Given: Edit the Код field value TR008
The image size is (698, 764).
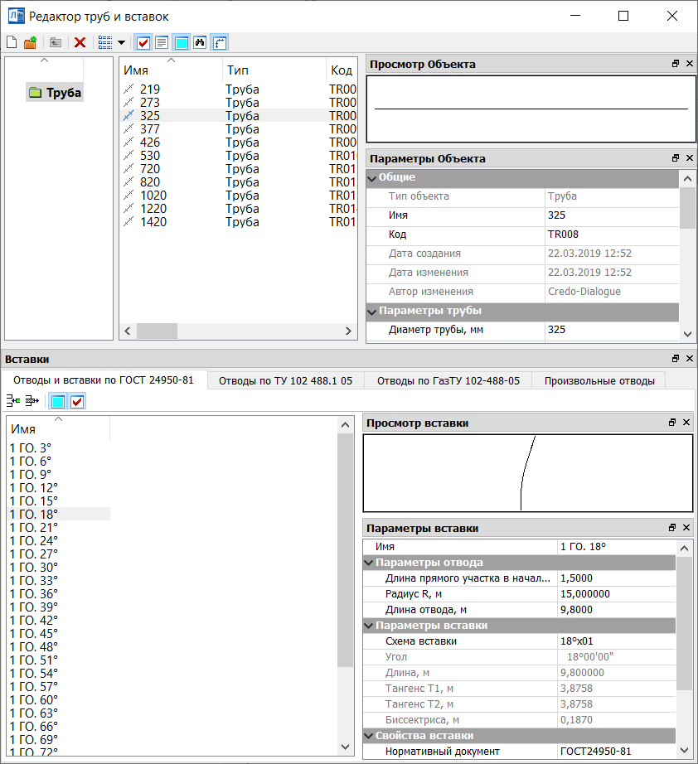Looking at the screenshot, I should (x=613, y=235).
